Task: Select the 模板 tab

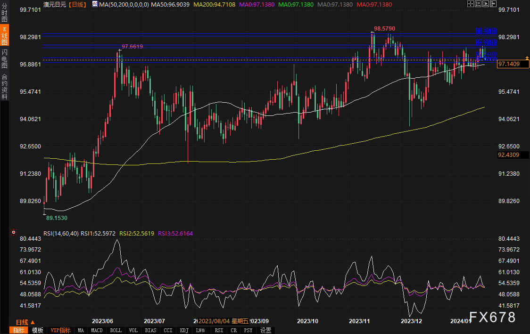Action: (38, 330)
